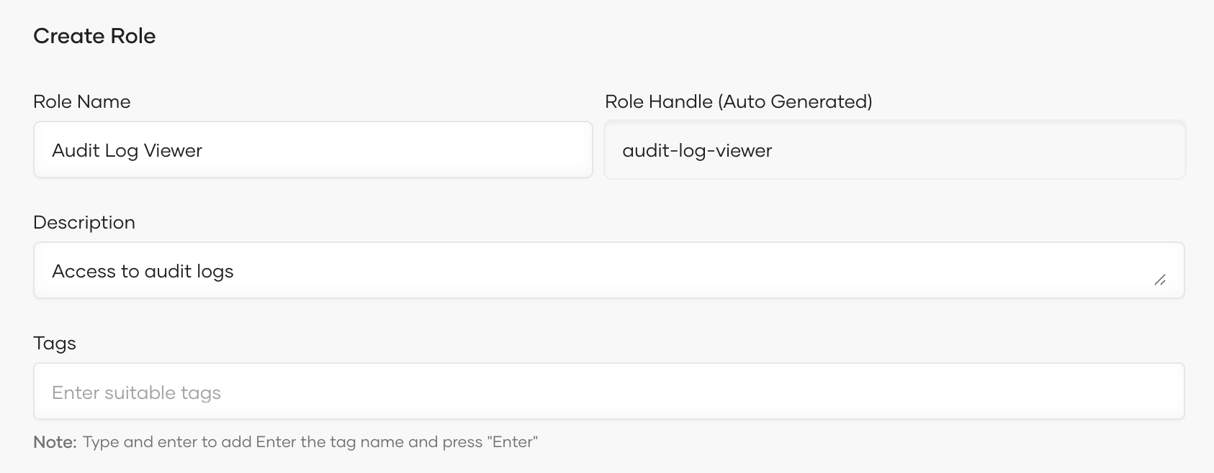The height and width of the screenshot is (473, 1214).
Task: Click the word "logs" in Description field
Action: pos(215,272)
